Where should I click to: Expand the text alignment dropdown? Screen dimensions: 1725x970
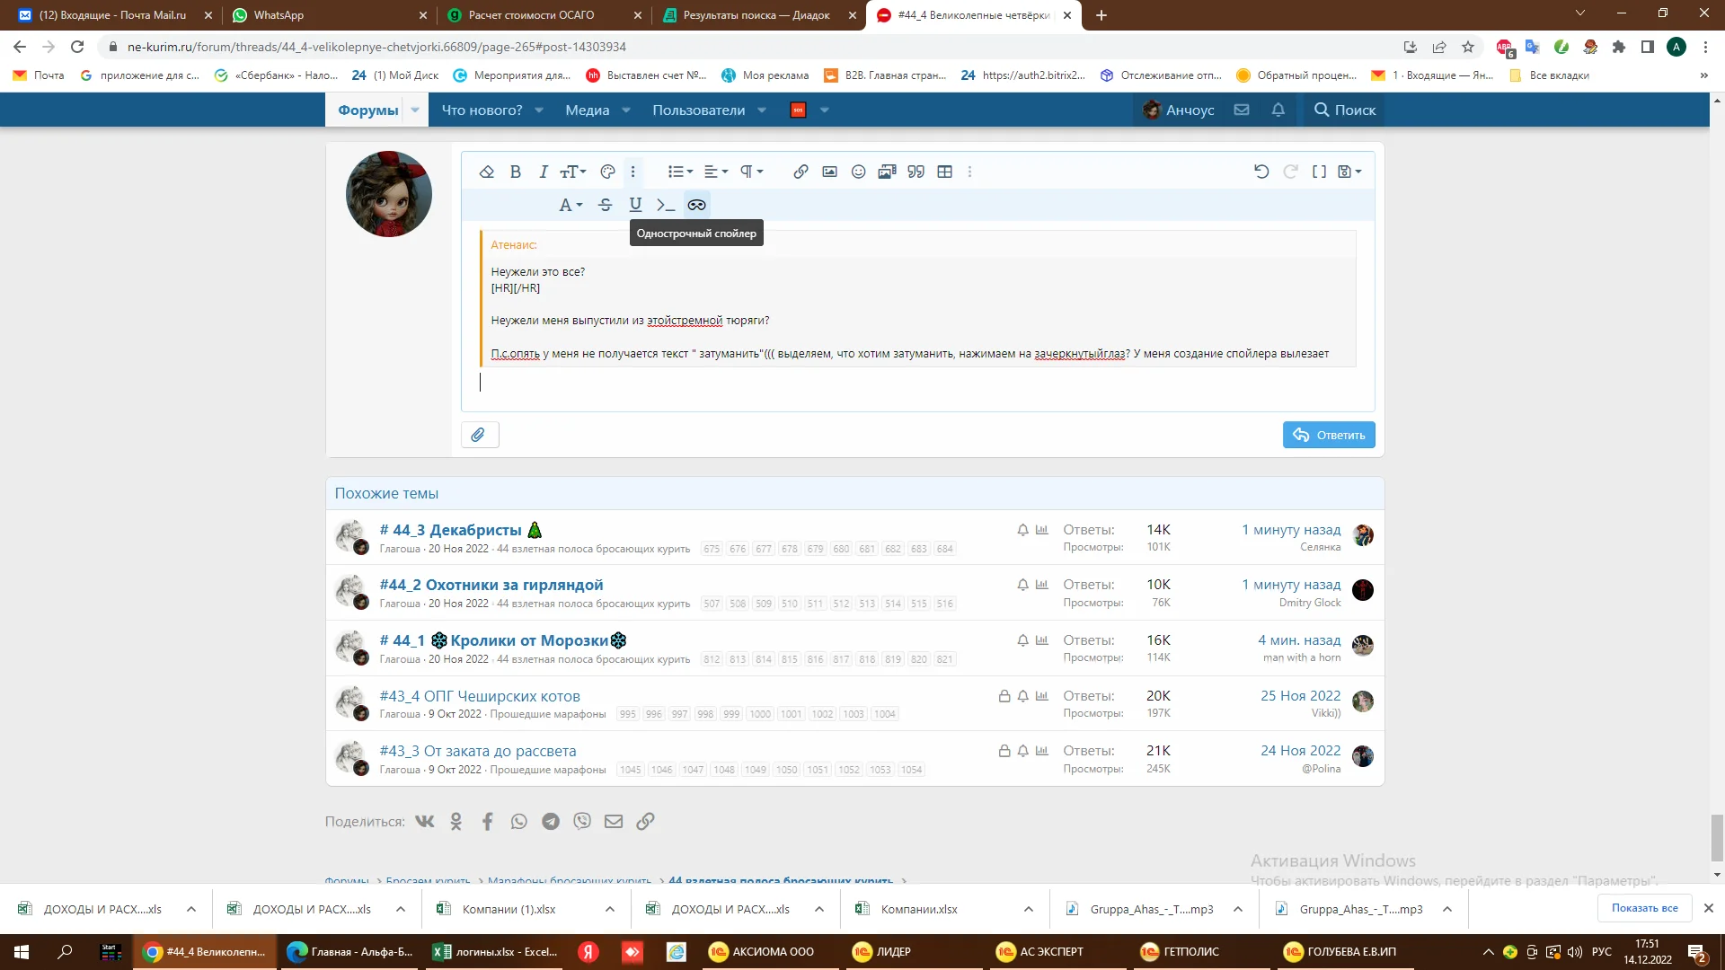tap(716, 172)
